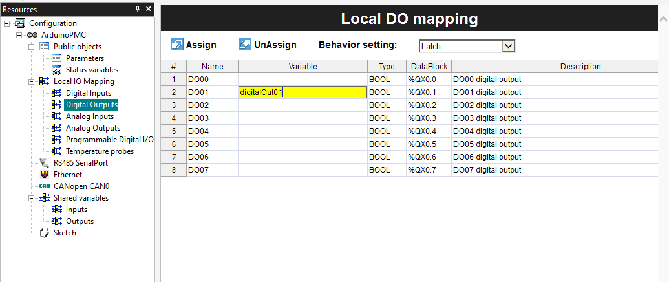Image resolution: width=669 pixels, height=282 pixels.
Task: Click the Status variables icon
Action: [x=56, y=70]
